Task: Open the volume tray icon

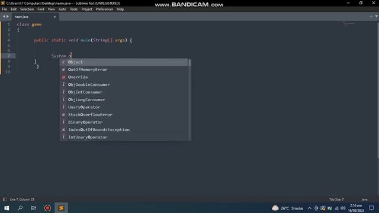Action: tap(343, 208)
